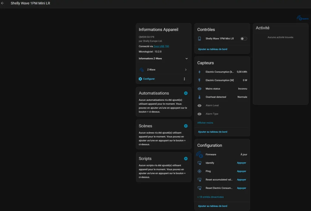Click the Identify row icon

[199, 163]
